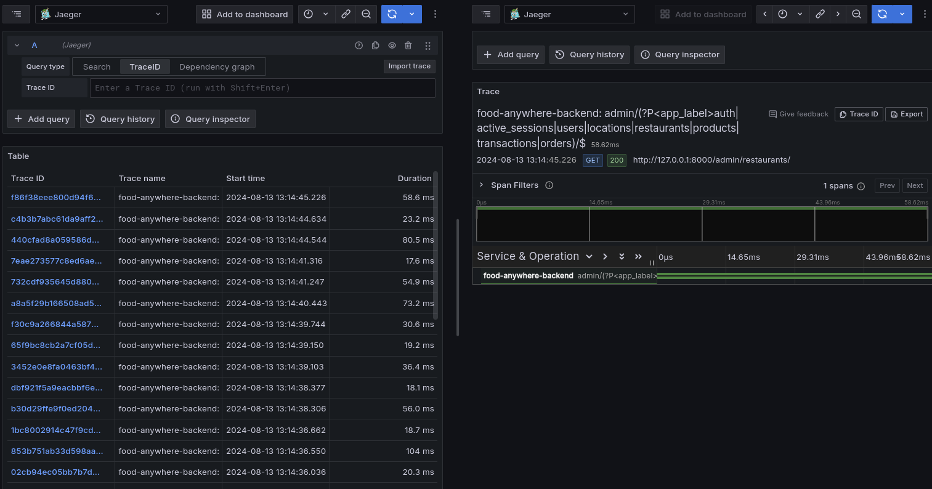Collapse one level in Service & Operation

point(605,256)
